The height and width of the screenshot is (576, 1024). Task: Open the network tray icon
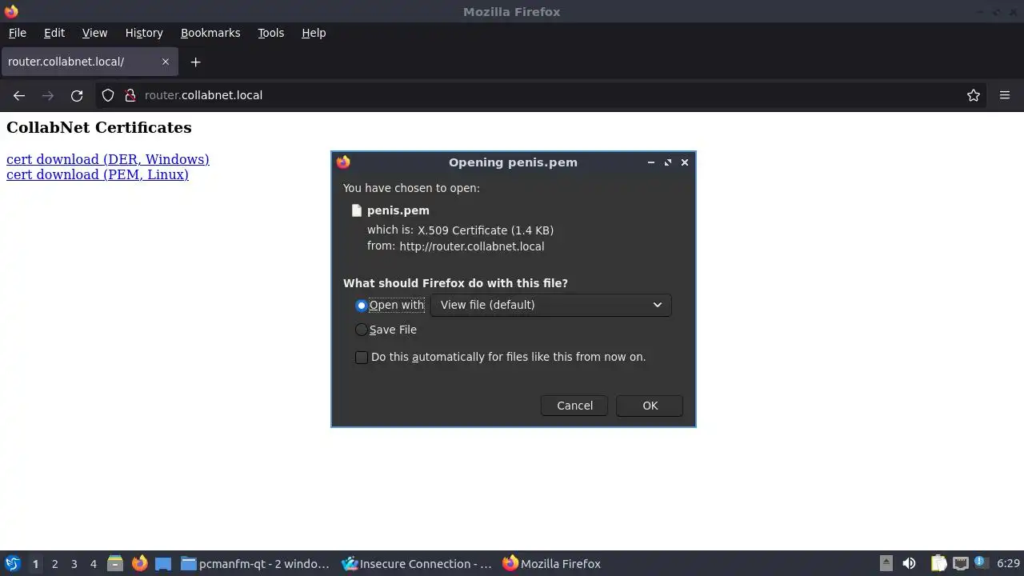click(961, 564)
